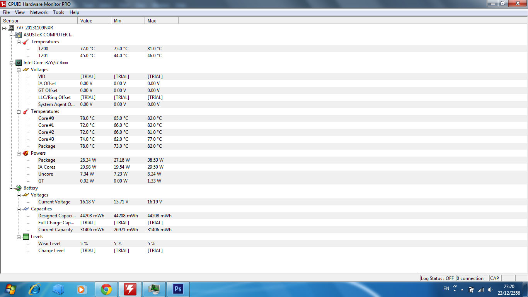
Task: Click the 0 connection status panel
Action: coord(472,278)
